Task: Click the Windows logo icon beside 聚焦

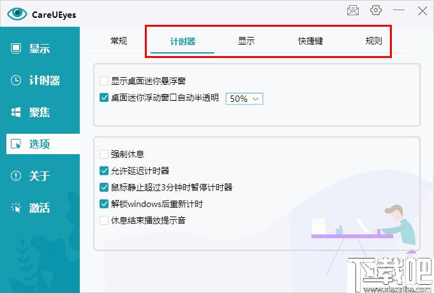Action: tap(16, 112)
